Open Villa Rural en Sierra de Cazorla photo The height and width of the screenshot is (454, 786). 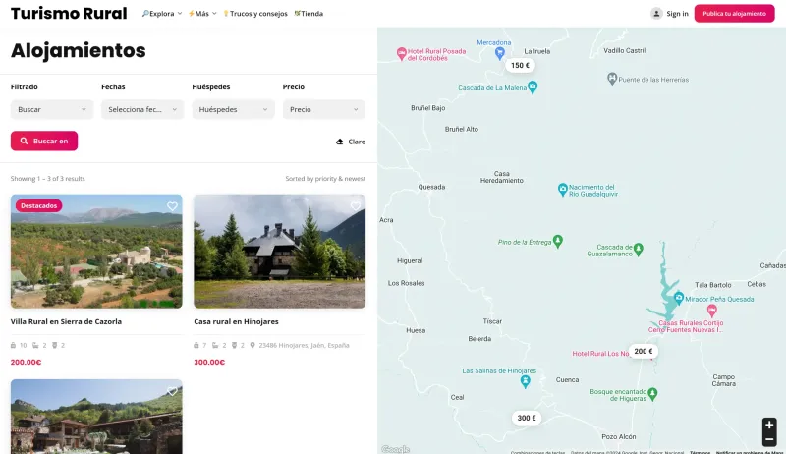(96, 251)
